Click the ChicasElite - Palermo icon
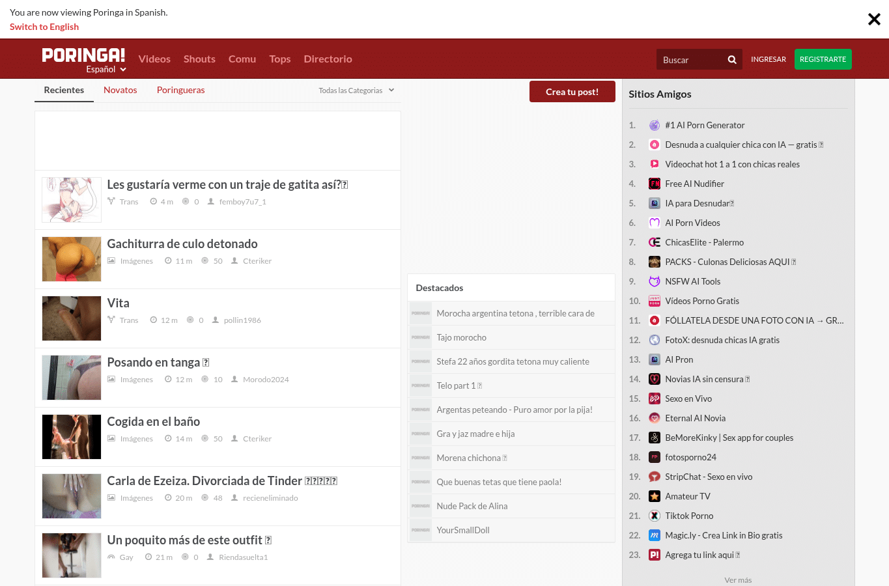 tap(655, 242)
